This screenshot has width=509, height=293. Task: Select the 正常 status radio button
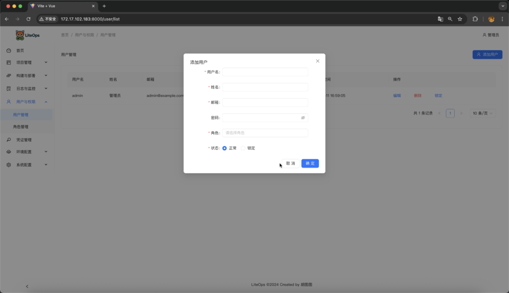(x=225, y=148)
